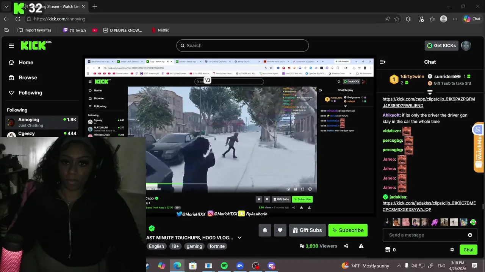Add page to favorites with star icon

click(397, 19)
